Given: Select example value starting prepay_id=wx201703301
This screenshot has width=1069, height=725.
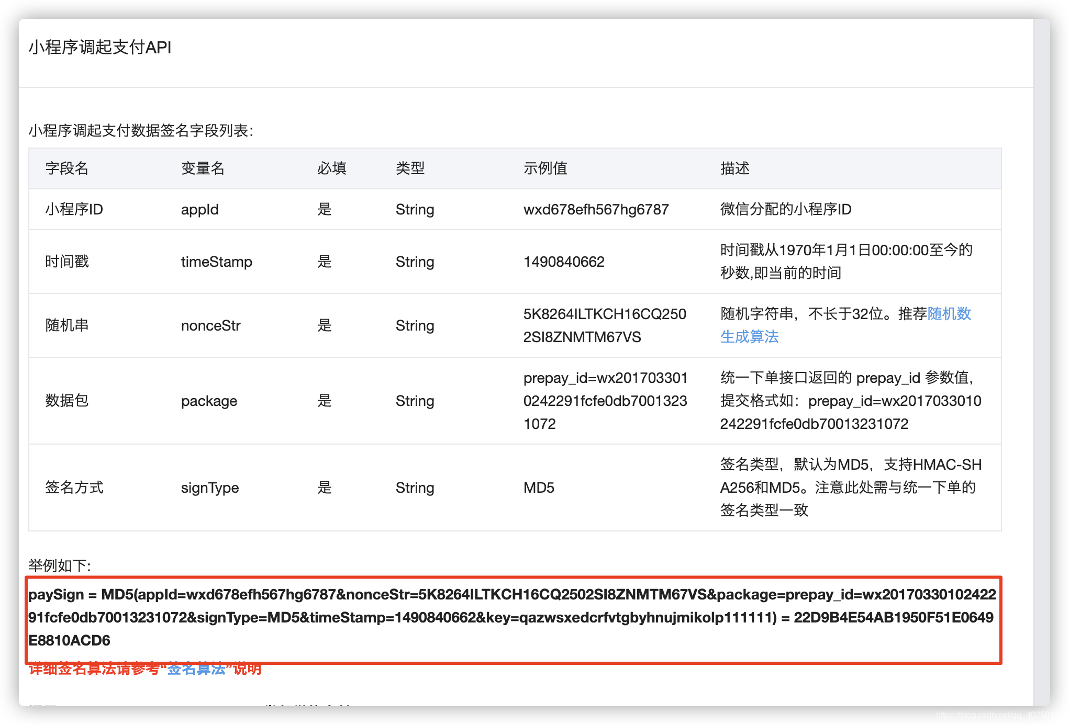Looking at the screenshot, I should point(605,401).
